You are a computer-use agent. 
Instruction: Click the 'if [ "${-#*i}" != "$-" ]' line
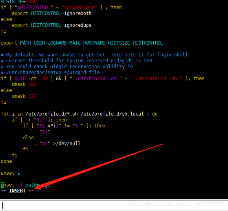pyautogui.click(x=64, y=126)
